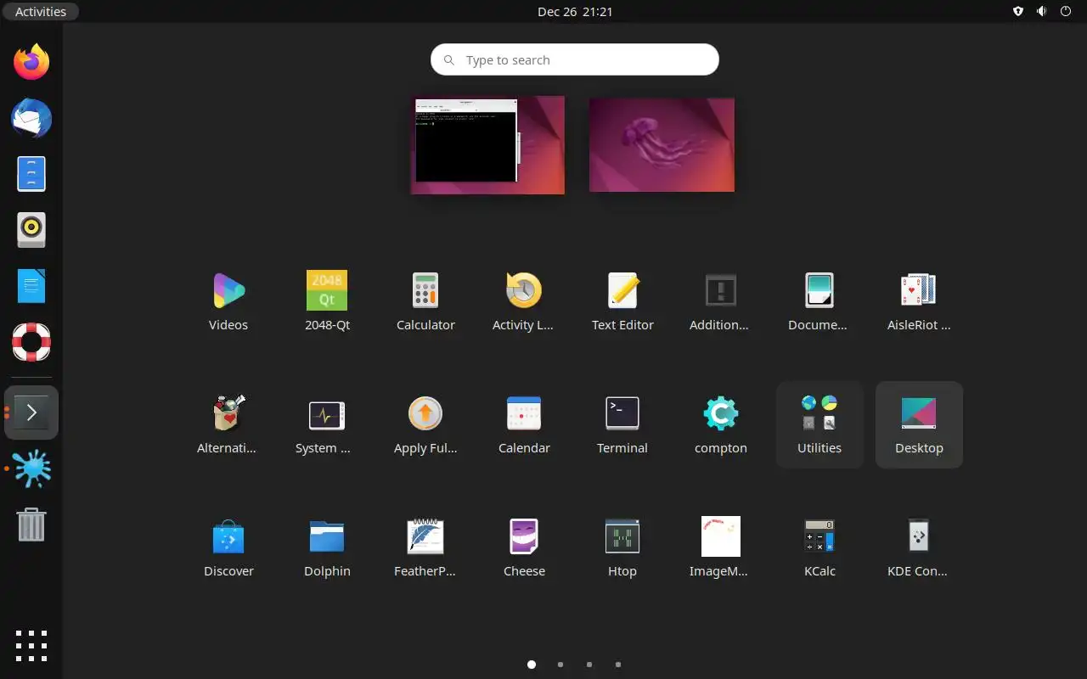This screenshot has height=679, width=1087.
Task: Launch KCalc calculator
Action: tap(819, 547)
